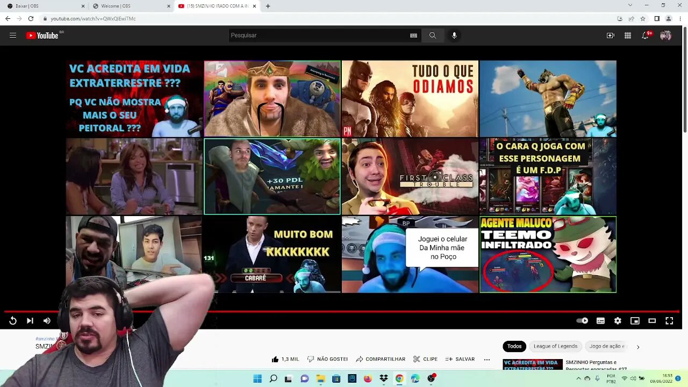Open the +30 PDL Diamante thumbnail

272,176
